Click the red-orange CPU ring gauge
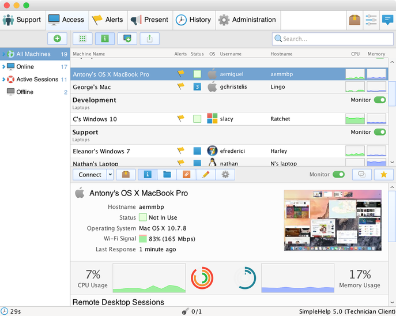This screenshot has height=316, width=396. pos(202,278)
